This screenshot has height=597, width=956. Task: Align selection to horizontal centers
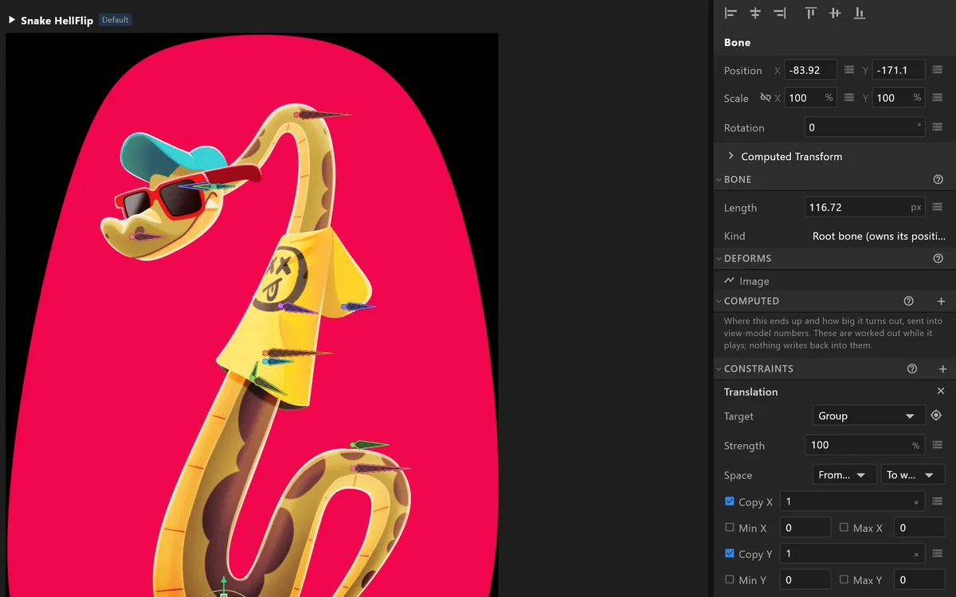[x=755, y=13]
